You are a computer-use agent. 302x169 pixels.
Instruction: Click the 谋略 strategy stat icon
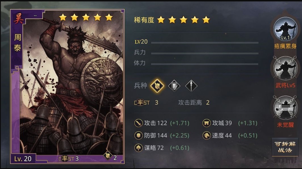pyautogui.click(x=138, y=148)
